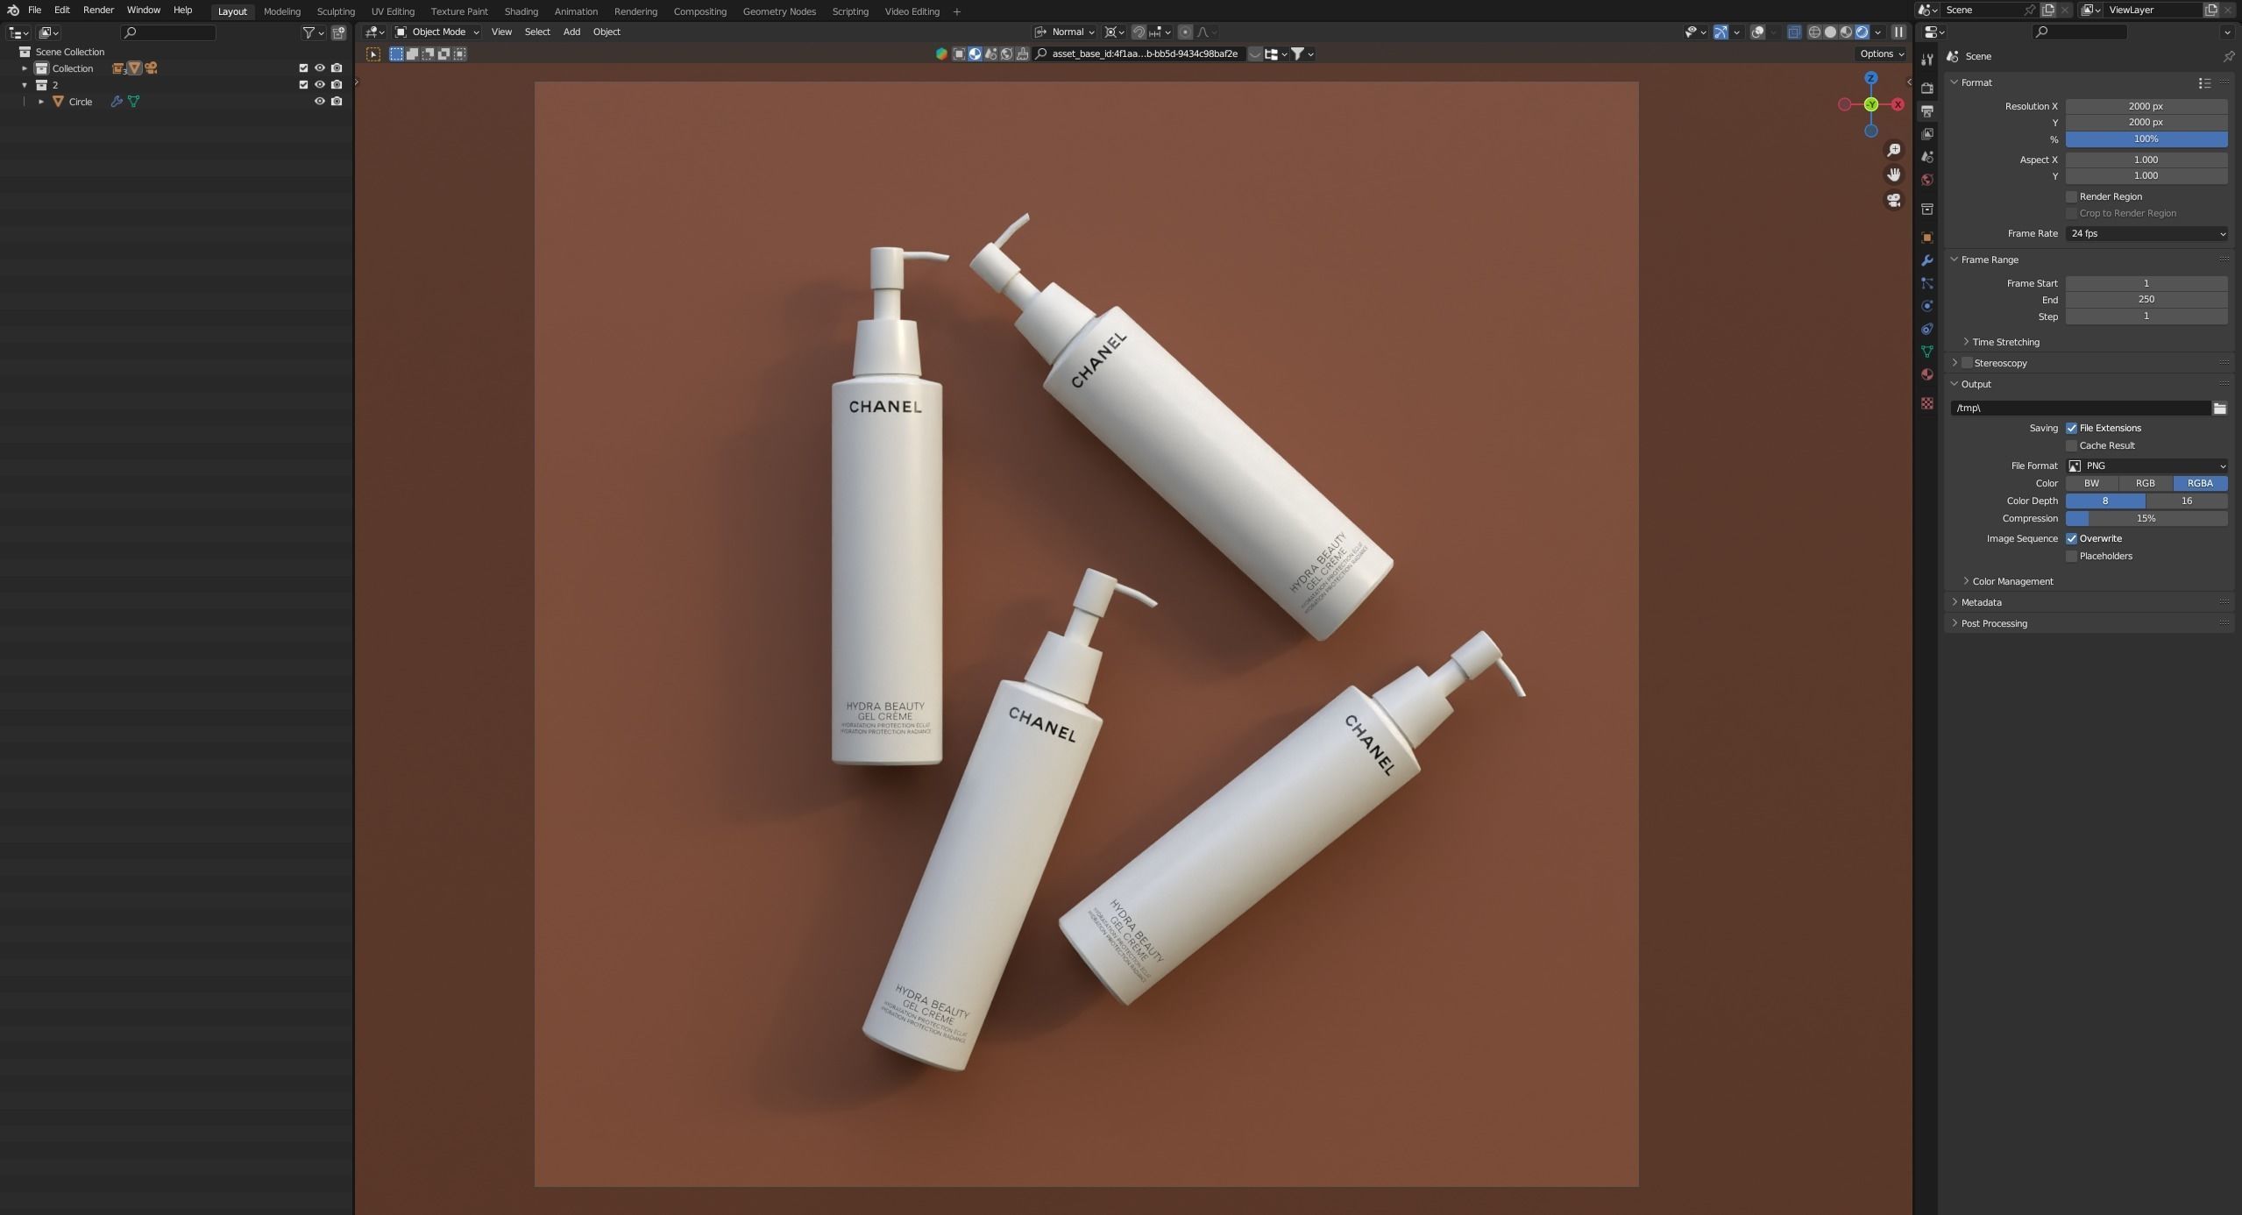Click the viewport pan hand icon
This screenshot has height=1215, width=2242.
(x=1893, y=174)
